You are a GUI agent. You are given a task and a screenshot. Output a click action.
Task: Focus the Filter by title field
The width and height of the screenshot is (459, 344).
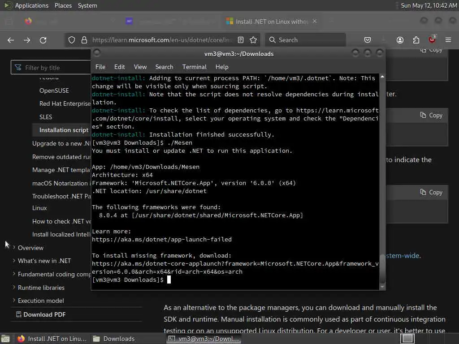click(x=51, y=68)
